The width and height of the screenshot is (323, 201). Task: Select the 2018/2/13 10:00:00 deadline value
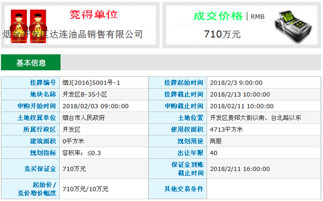pyautogui.click(x=240, y=95)
